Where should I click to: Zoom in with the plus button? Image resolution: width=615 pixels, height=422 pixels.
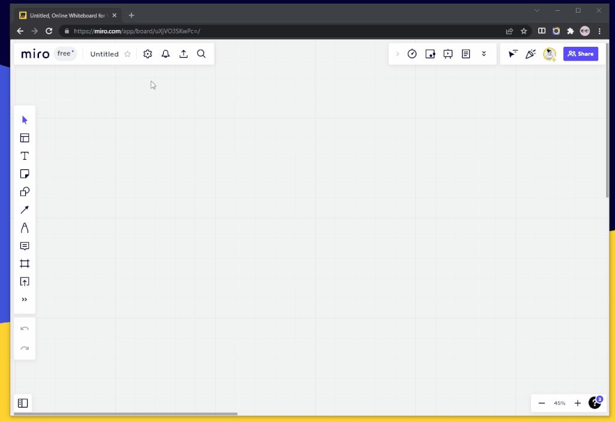577,403
